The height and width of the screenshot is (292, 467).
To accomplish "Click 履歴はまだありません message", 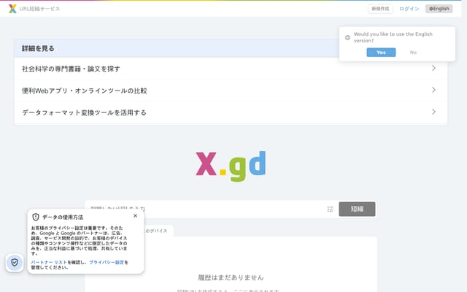I will (231, 277).
